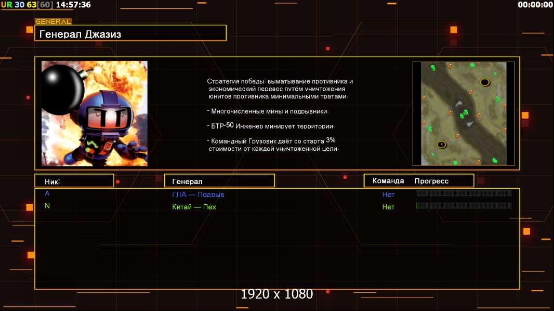The height and width of the screenshot is (311, 554).
Task: Click 'ГЛА — Подрыв' general entry
Action: click(x=198, y=194)
